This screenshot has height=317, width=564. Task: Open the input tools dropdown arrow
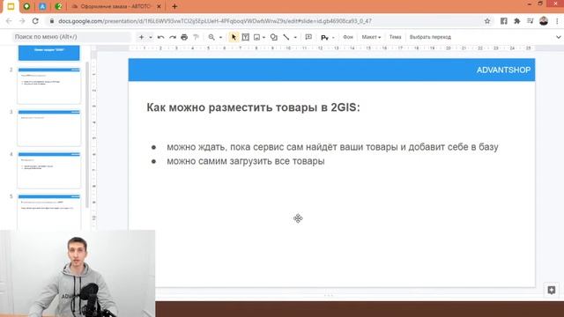[x=333, y=37]
